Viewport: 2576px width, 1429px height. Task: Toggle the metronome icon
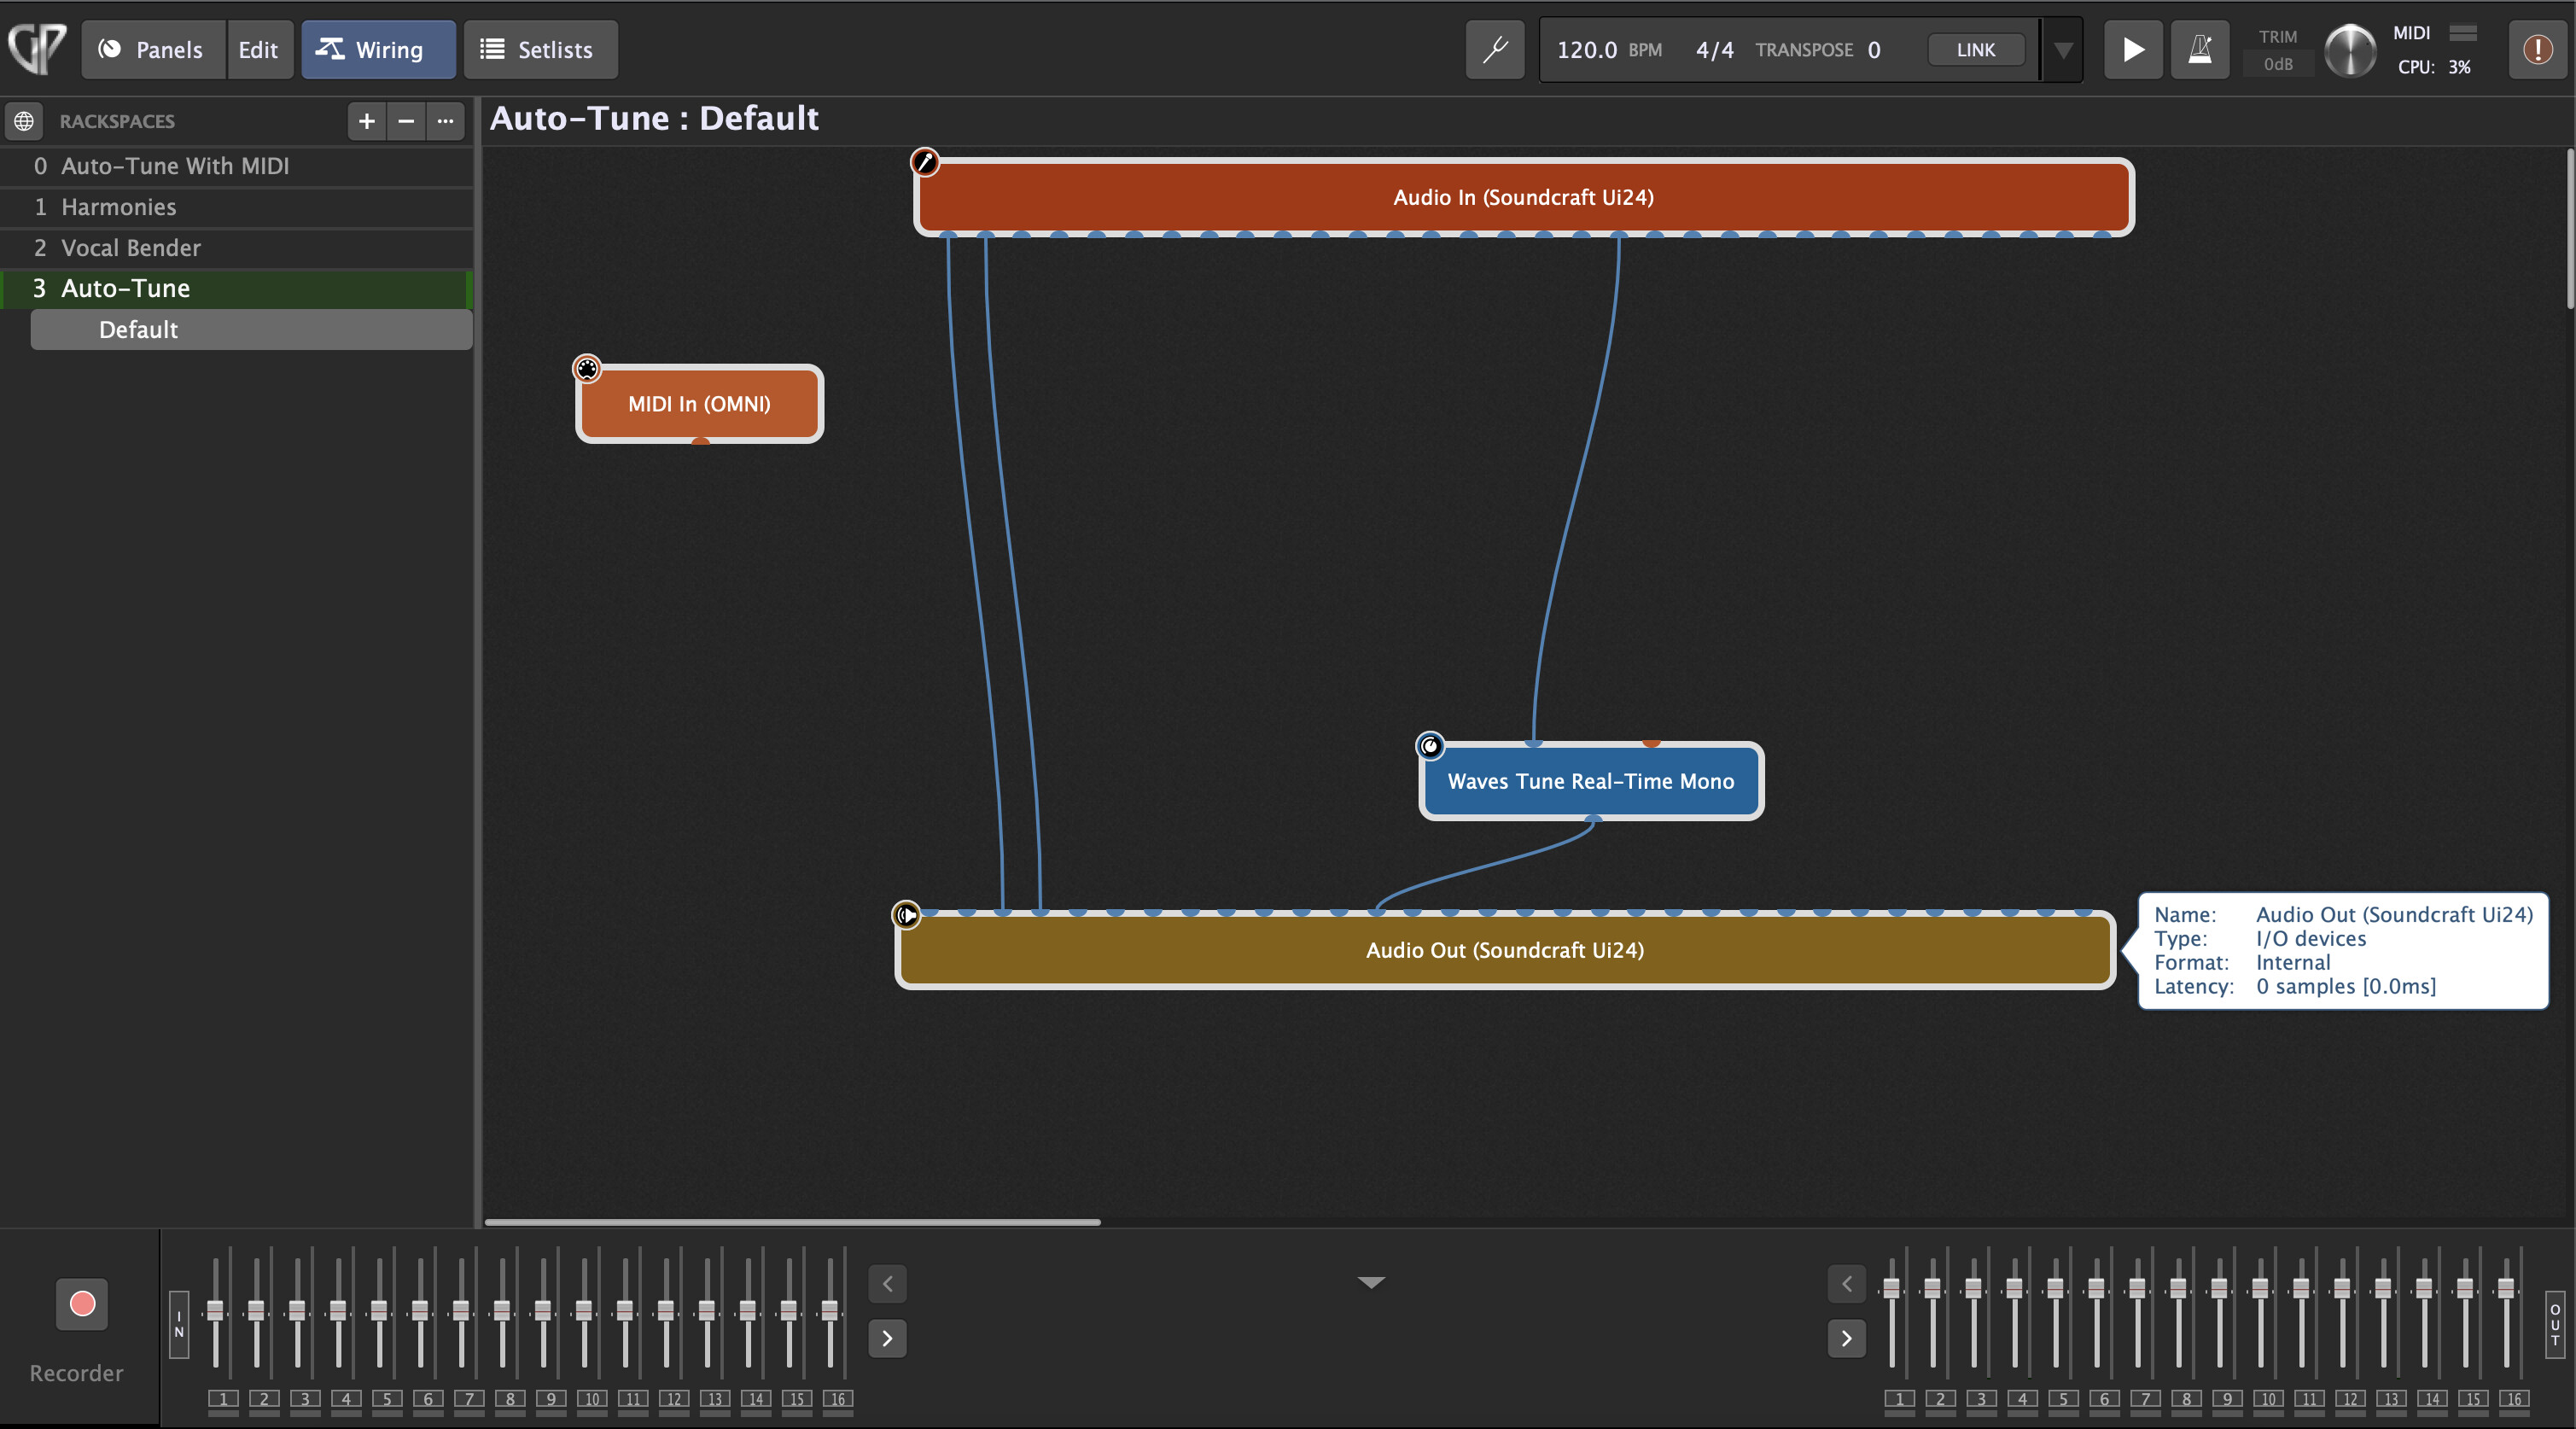(2199, 49)
